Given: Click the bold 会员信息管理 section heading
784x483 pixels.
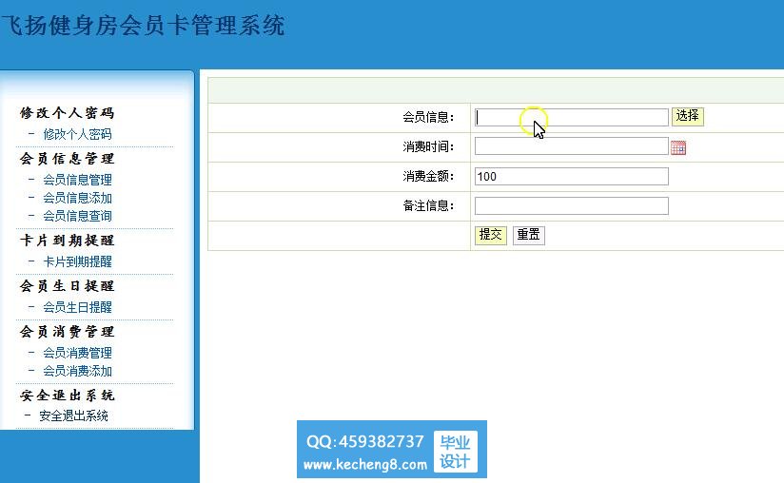Looking at the screenshot, I should [x=67, y=159].
